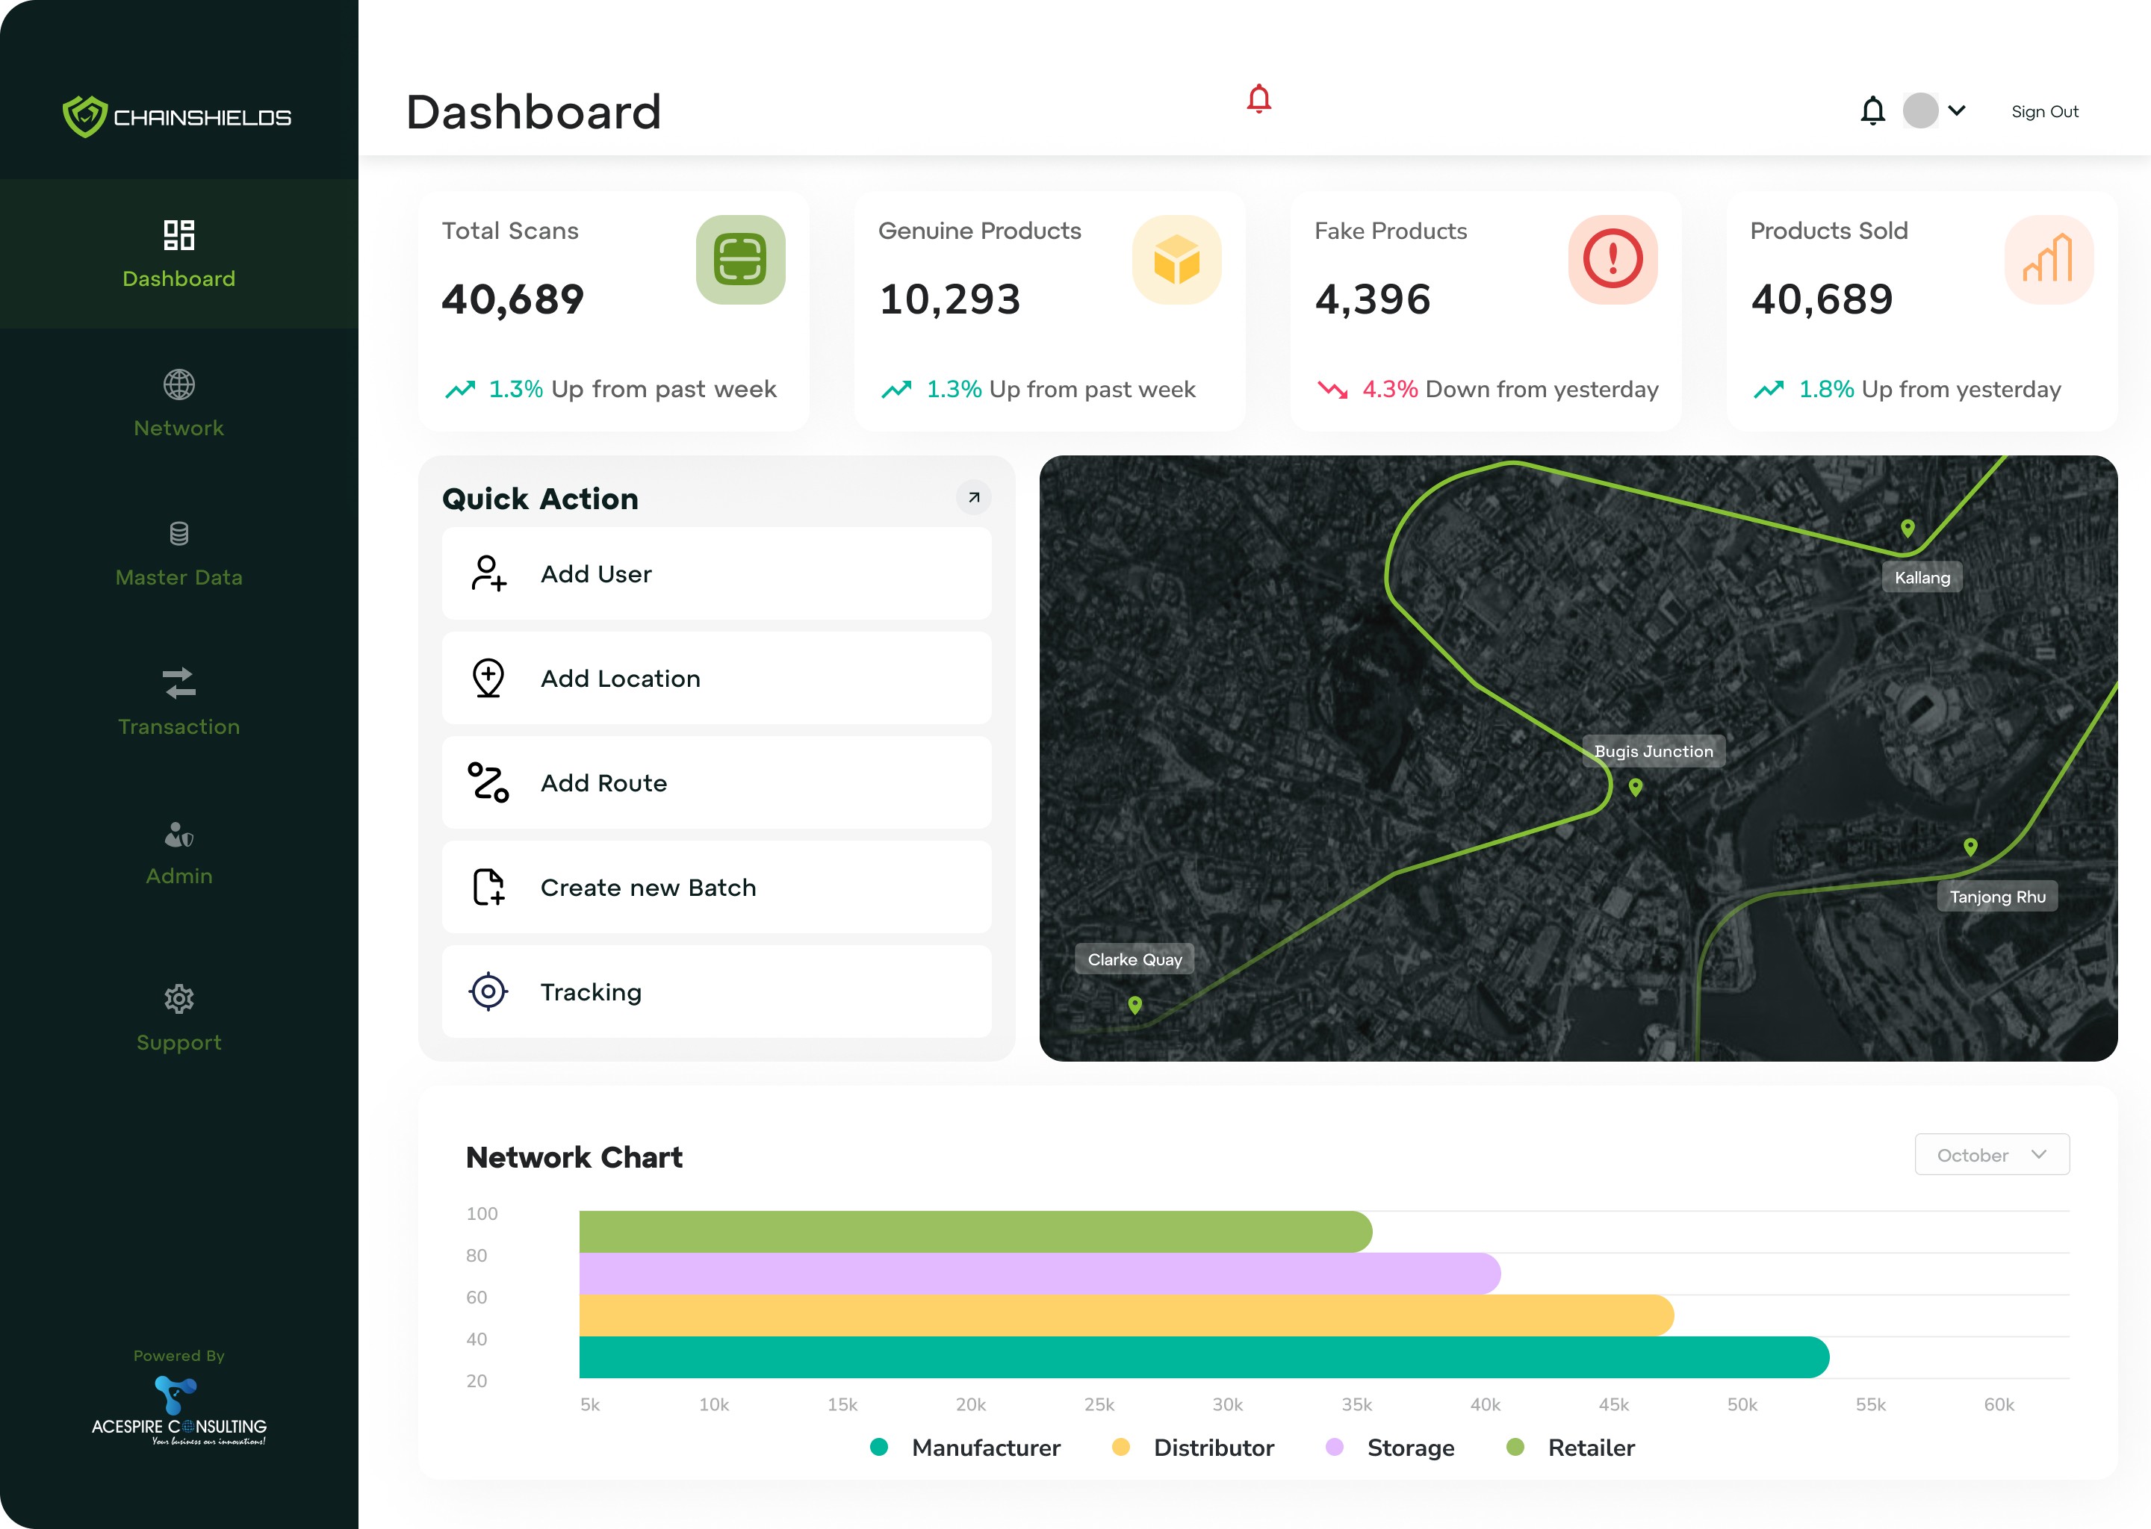This screenshot has width=2151, height=1529.
Task: Click the Kallang map pin marker
Action: [1907, 528]
